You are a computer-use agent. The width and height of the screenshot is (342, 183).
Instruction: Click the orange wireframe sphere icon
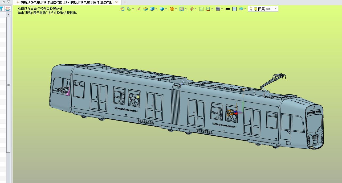[172, 9]
